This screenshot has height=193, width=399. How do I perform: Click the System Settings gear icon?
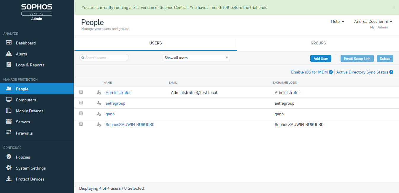click(9, 168)
